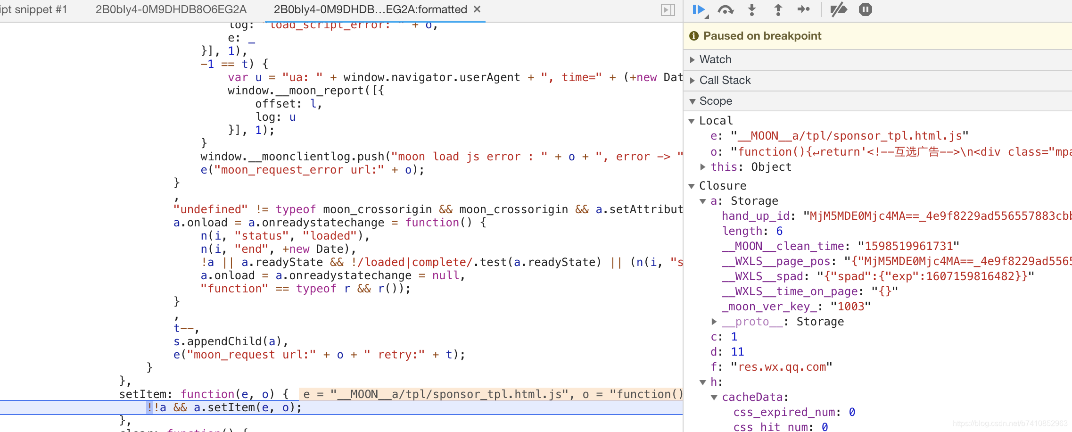The image size is (1072, 432).
Task: Toggle the navigator sidebar panel icon
Action: tap(668, 10)
